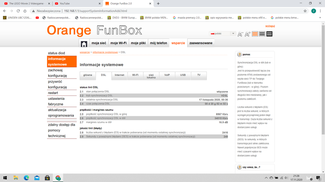Screen dimensions: 325x182
Task: Select the black-on-white contrast theme icon
Action: click(x=262, y=34)
